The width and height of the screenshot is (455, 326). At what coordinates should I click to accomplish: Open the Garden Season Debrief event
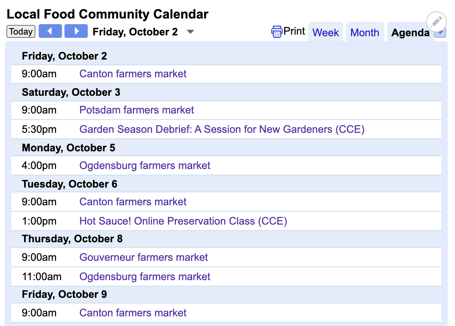point(222,129)
